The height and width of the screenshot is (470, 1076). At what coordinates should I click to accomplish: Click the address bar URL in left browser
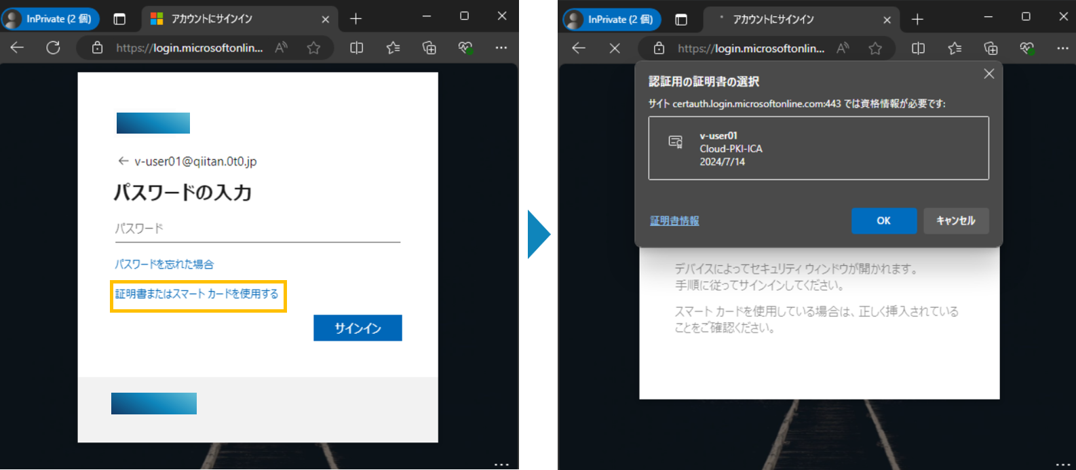click(189, 47)
